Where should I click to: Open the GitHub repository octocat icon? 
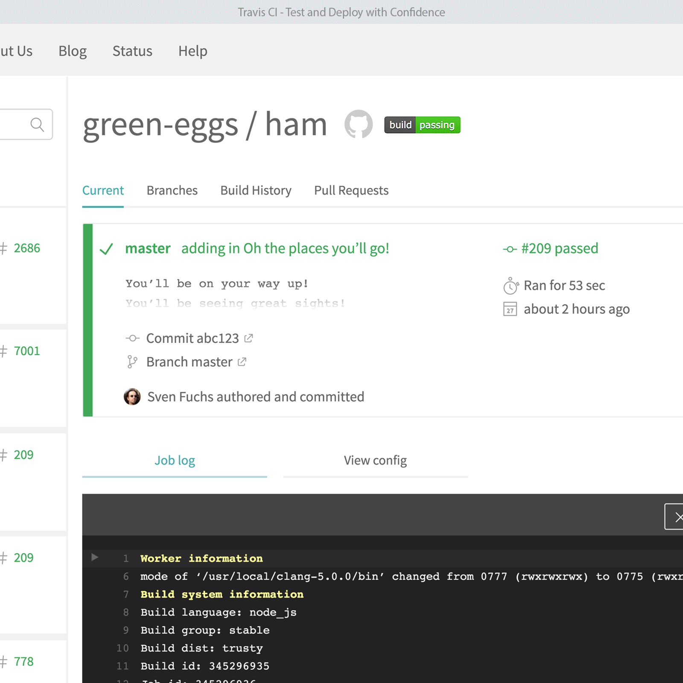pyautogui.click(x=359, y=124)
